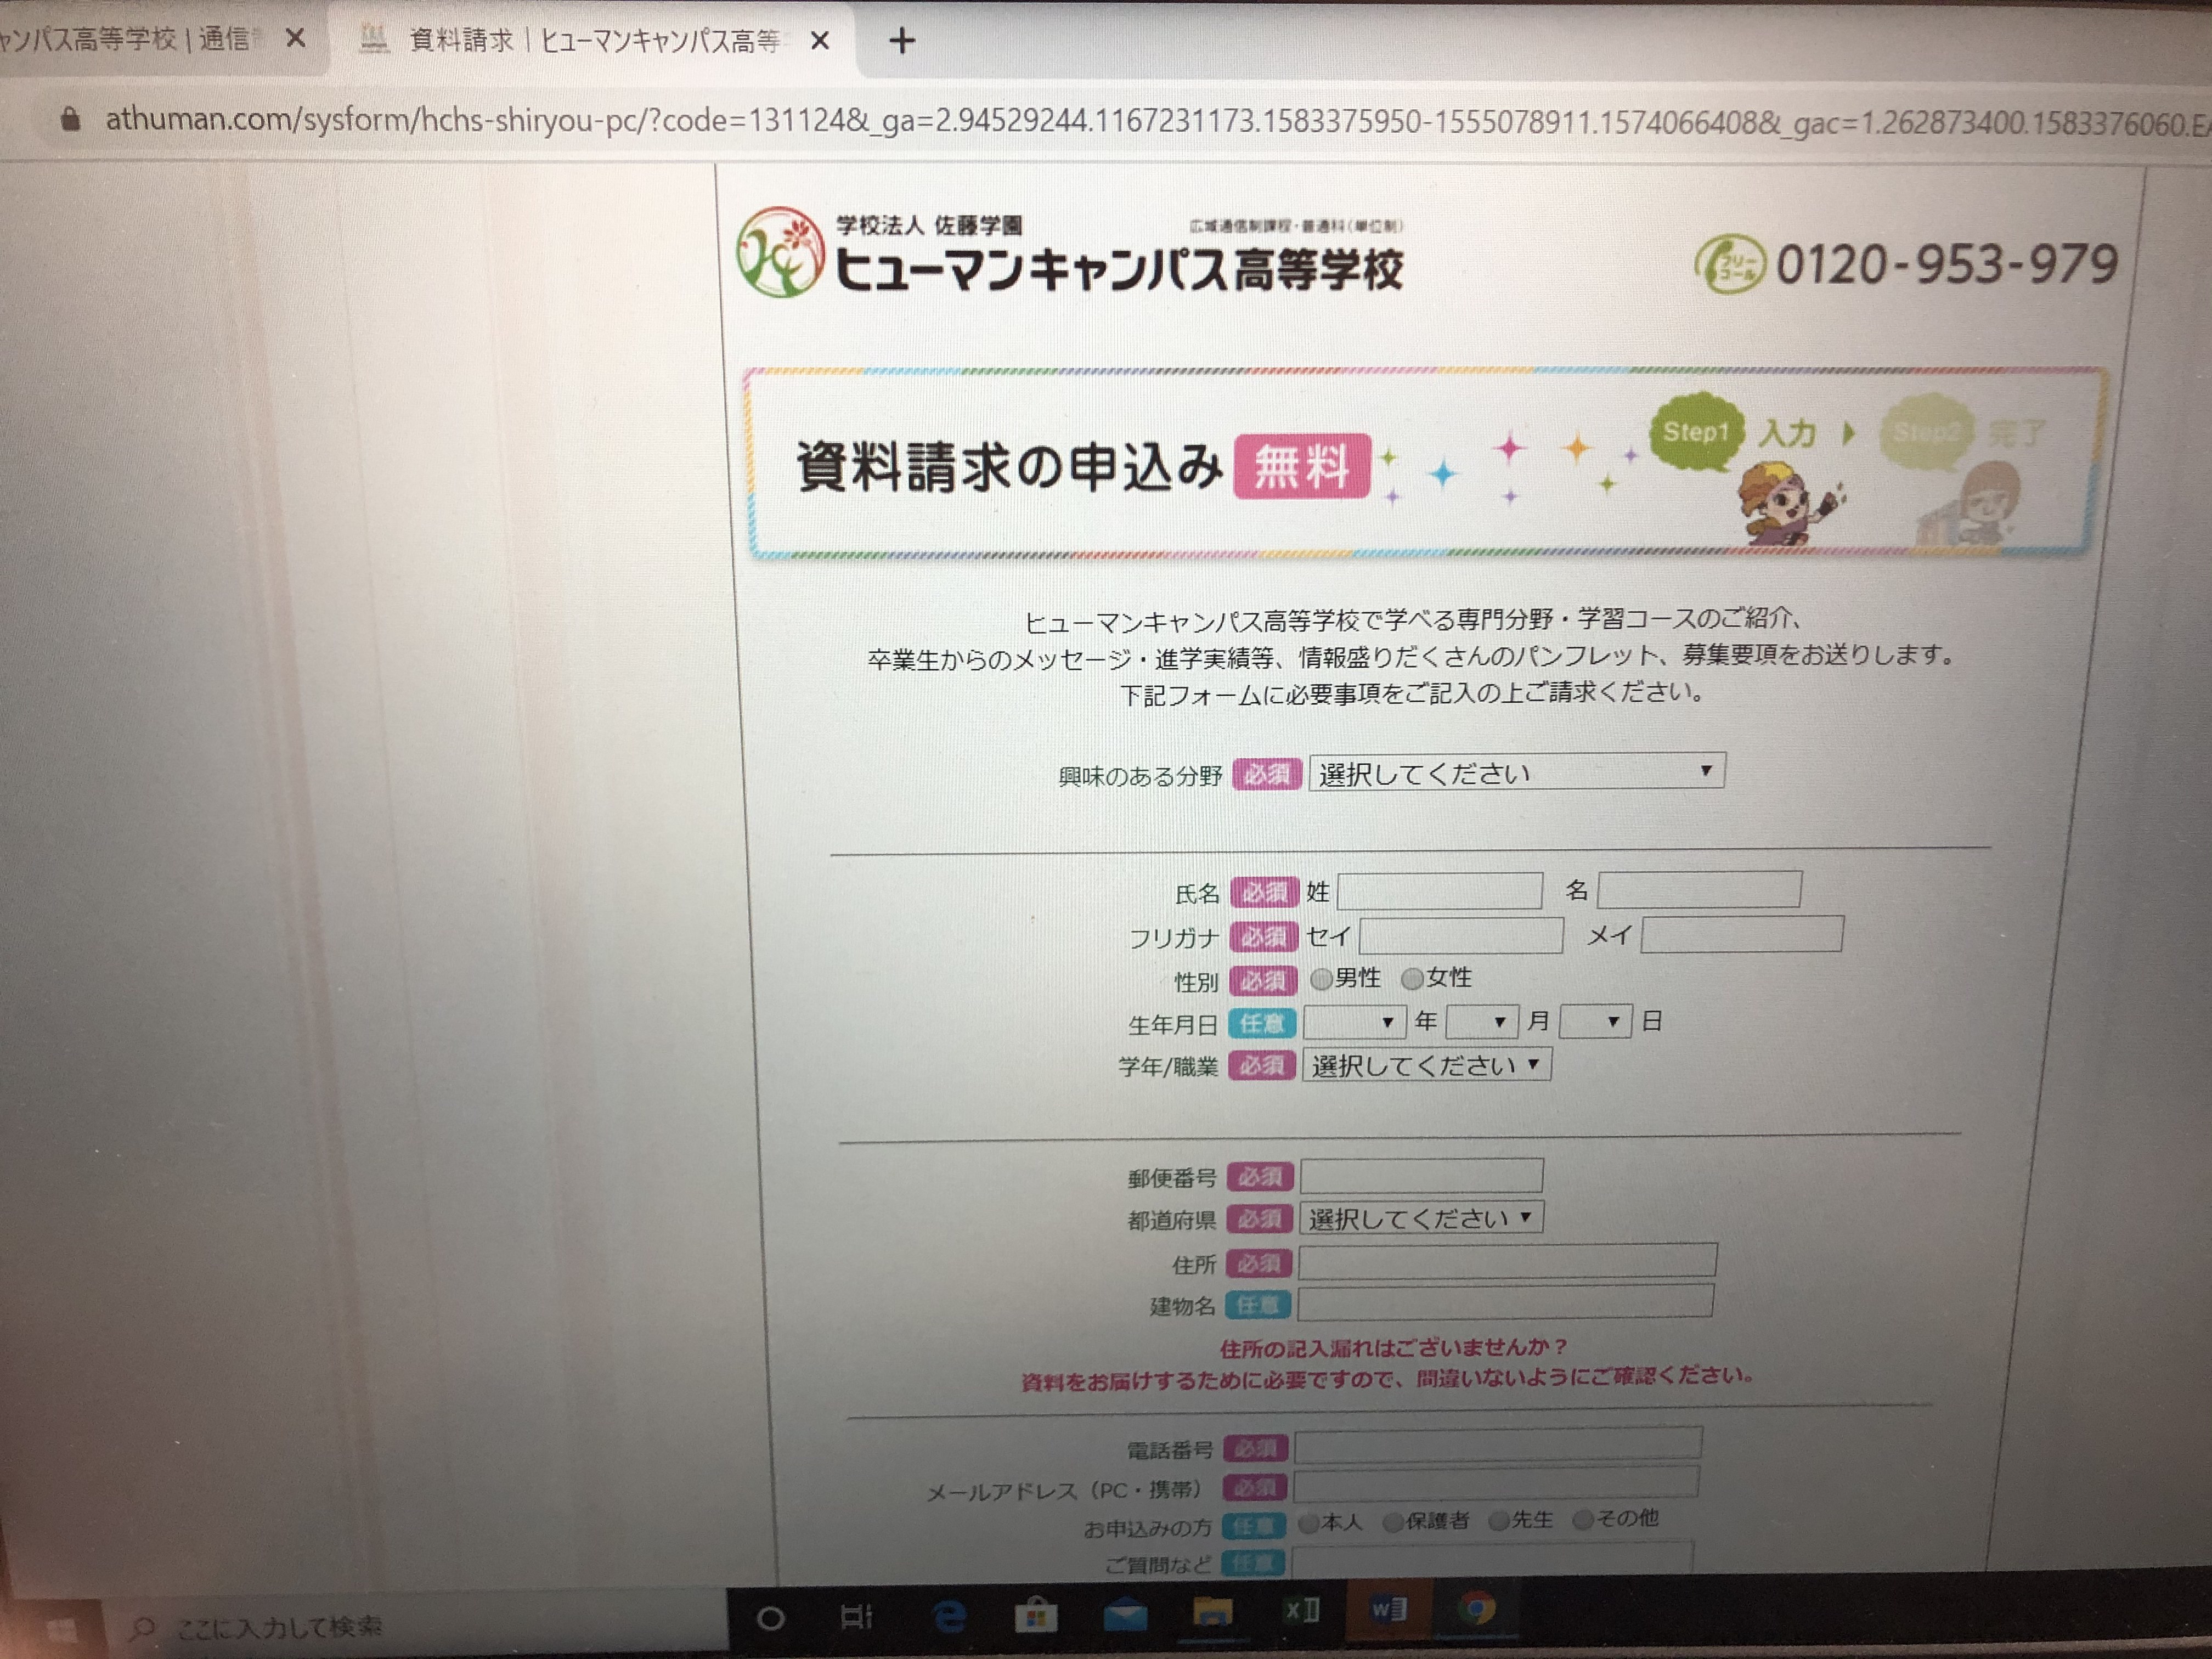Viewport: 2212px width, 1659px height.
Task: Click the 住所 input field
Action: tap(1507, 1262)
